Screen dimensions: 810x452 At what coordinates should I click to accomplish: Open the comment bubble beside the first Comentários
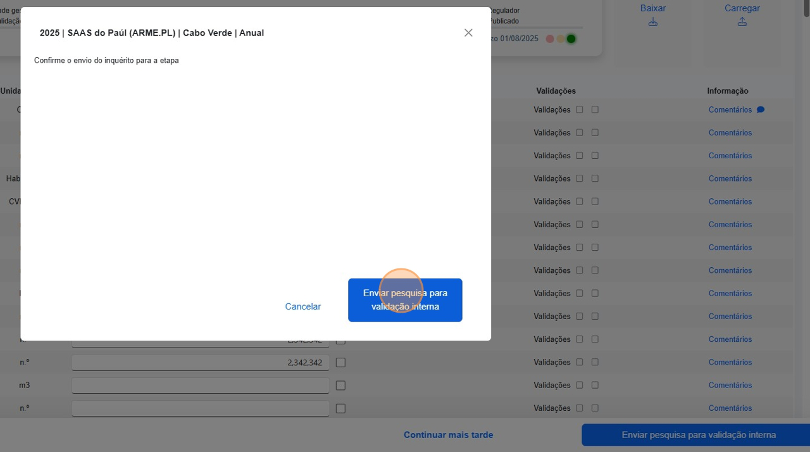click(761, 109)
